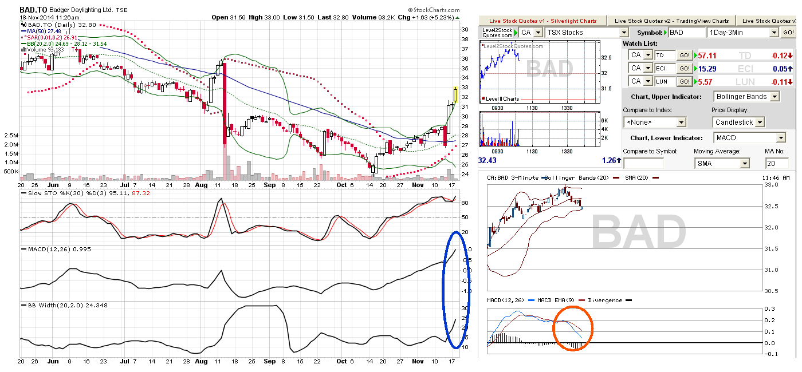802x372 pixels.
Task: Expand the Candlestick price display dropdown
Action: click(738, 122)
